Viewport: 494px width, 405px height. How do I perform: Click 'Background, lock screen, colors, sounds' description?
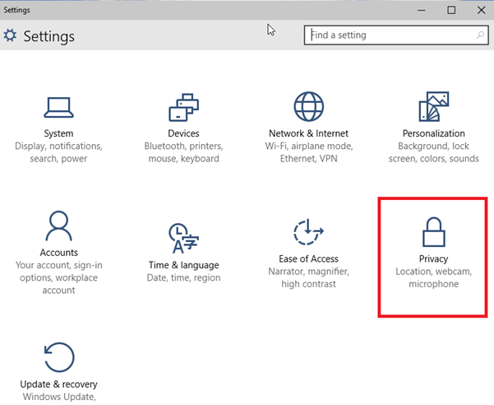[x=433, y=152]
